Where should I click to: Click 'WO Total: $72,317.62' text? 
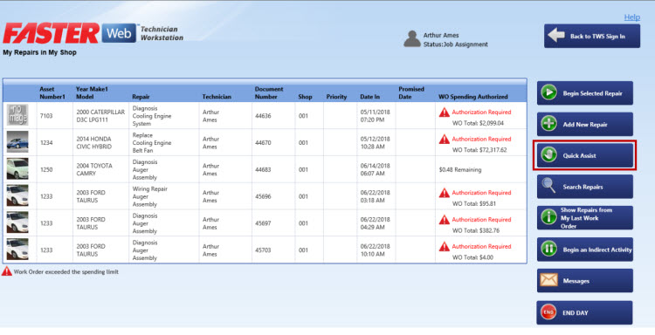click(479, 150)
